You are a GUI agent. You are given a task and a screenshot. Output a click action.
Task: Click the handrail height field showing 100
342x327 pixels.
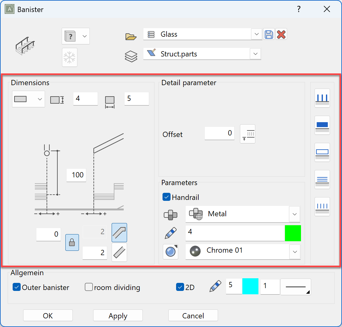[x=76, y=175]
